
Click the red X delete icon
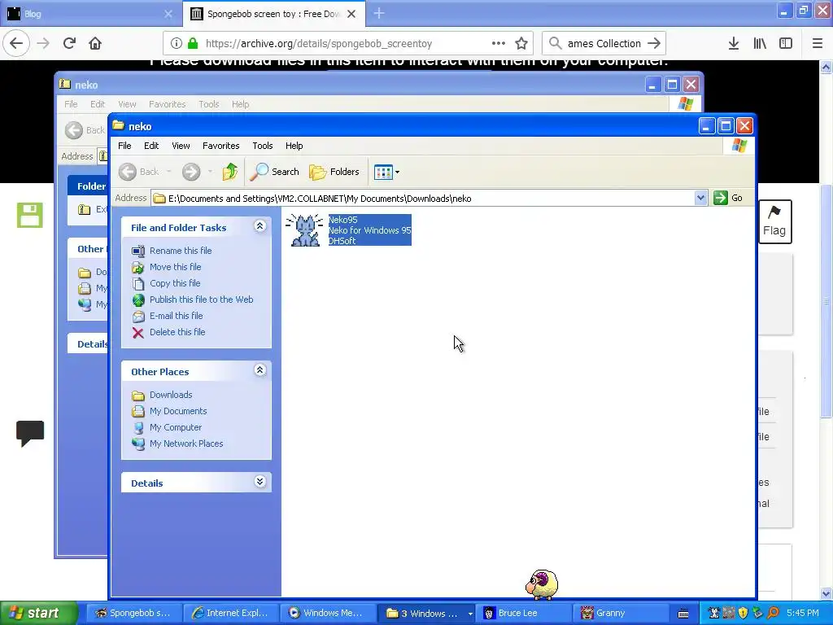[138, 333]
